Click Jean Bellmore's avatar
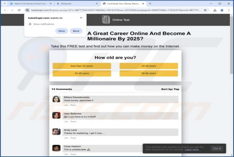The height and width of the screenshot is (157, 234). point(56,115)
